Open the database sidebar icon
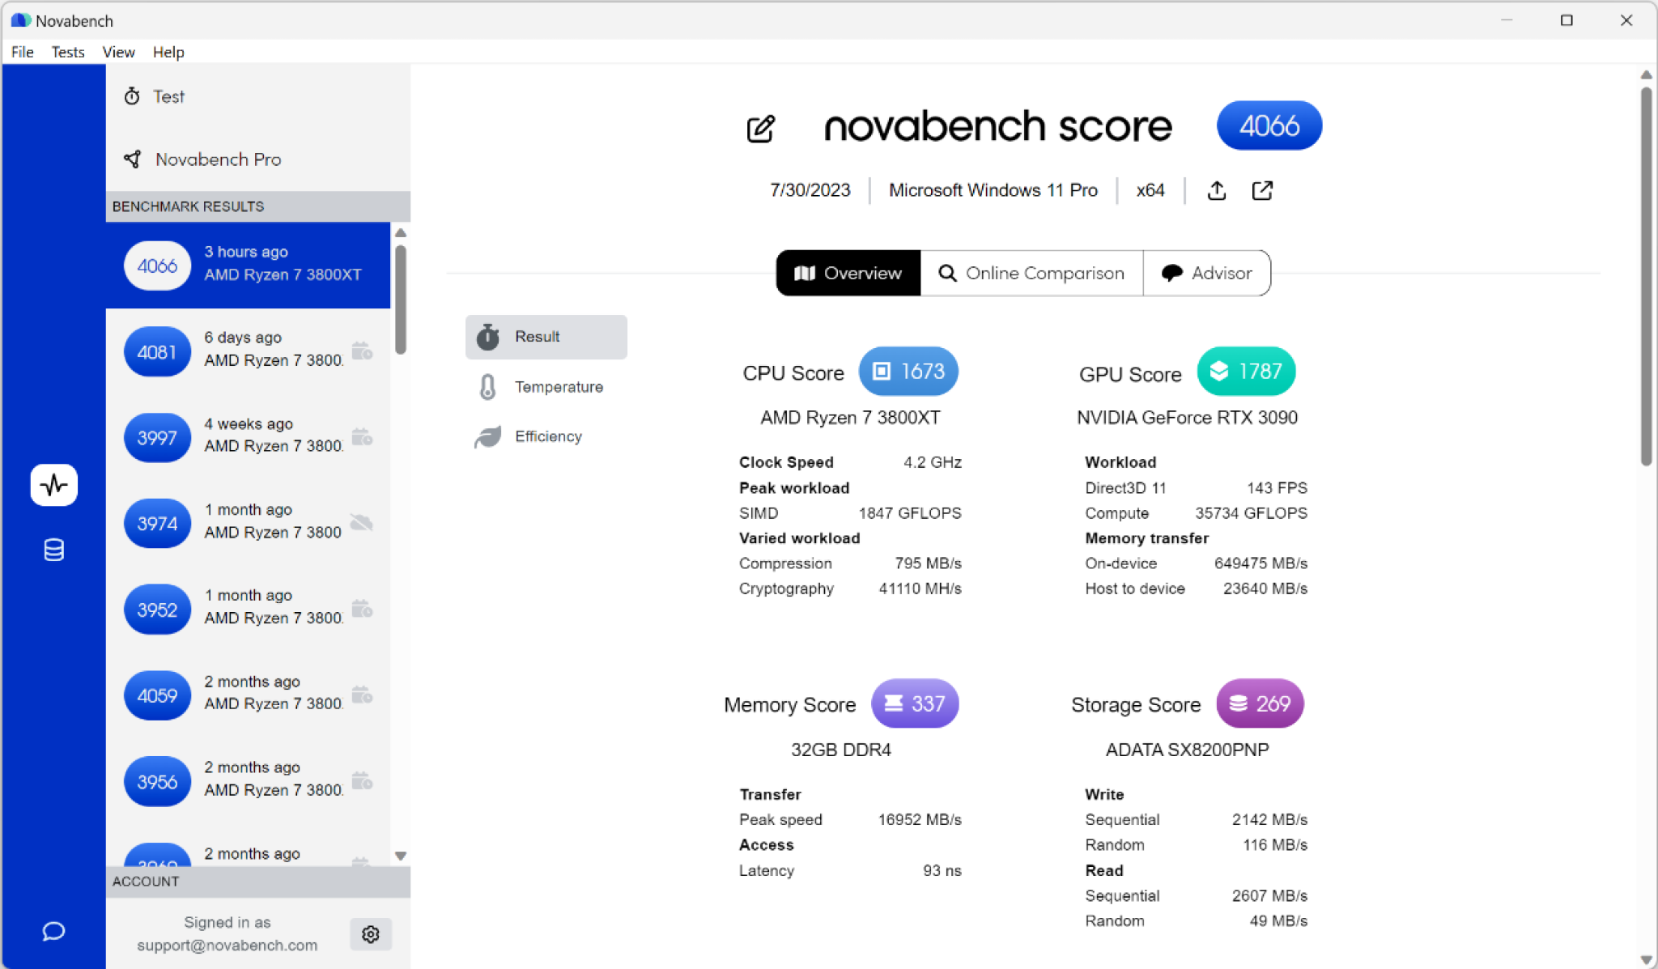Image resolution: width=1658 pixels, height=969 pixels. (53, 550)
